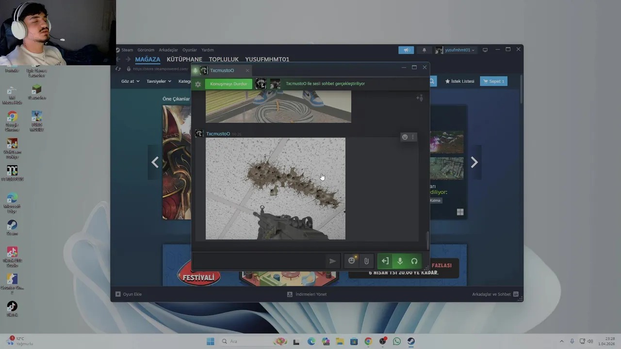Screen dimensions: 621x349
Task: Toggle Steam Big Picture mode icon
Action: (x=485, y=49)
